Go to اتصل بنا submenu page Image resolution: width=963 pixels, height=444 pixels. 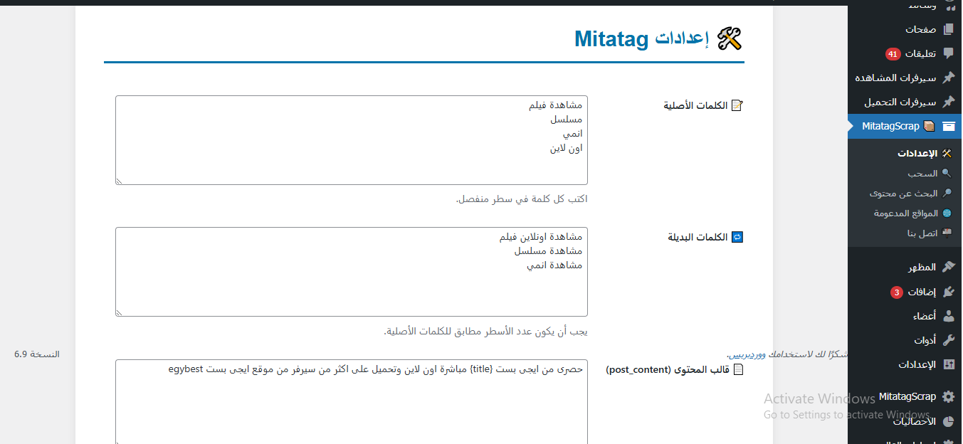pyautogui.click(x=922, y=233)
